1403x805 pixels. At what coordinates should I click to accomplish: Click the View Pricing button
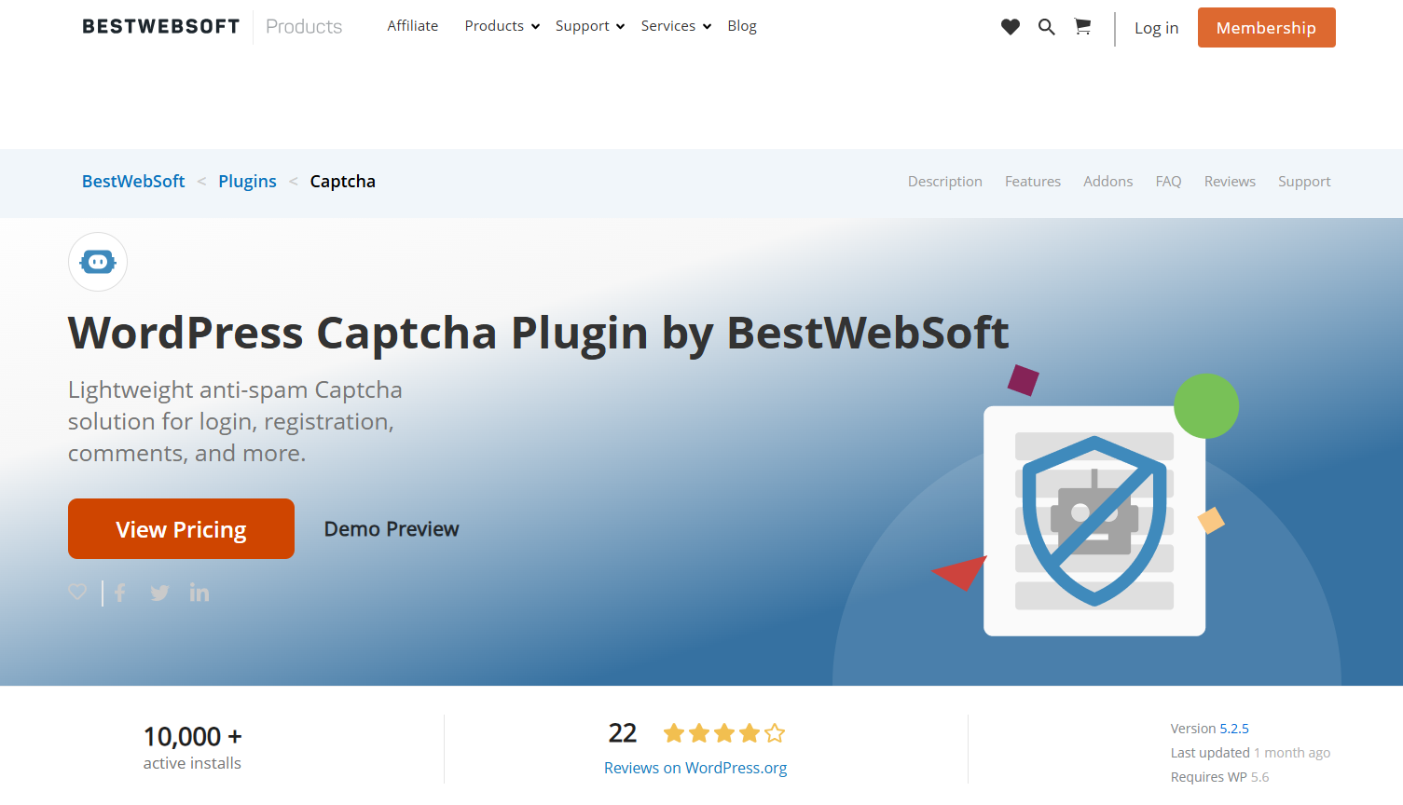(181, 528)
